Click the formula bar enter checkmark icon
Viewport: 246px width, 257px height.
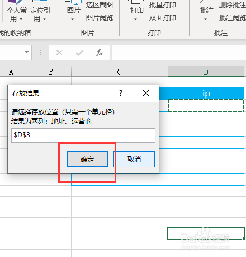(79, 53)
